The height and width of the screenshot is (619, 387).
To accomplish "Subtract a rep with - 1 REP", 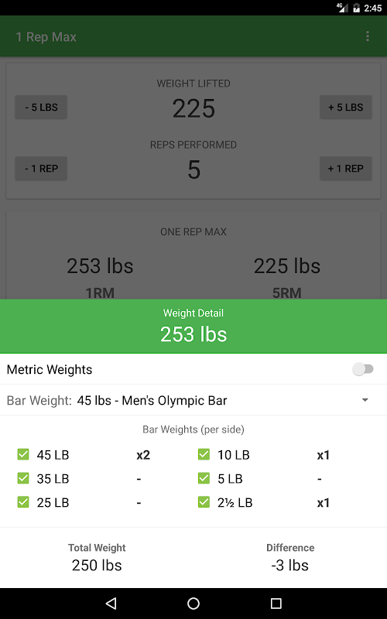I will 41,168.
